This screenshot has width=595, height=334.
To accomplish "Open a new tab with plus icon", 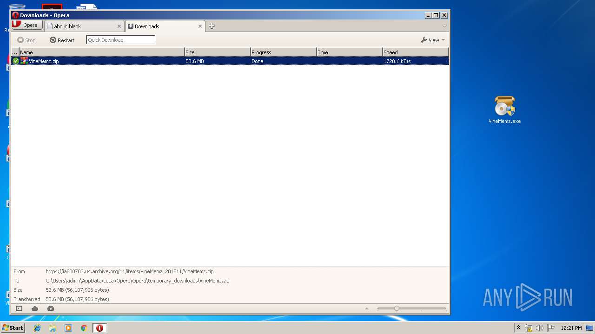I will click(212, 26).
